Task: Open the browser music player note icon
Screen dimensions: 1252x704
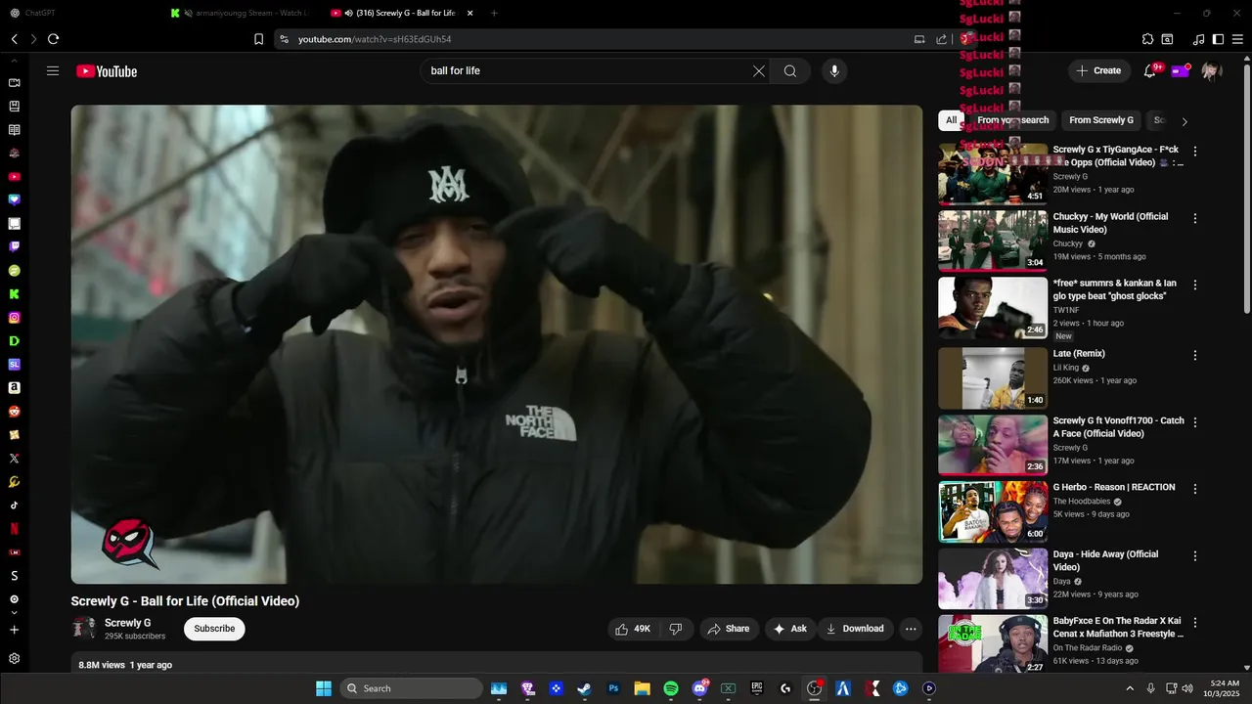Action: click(1199, 39)
